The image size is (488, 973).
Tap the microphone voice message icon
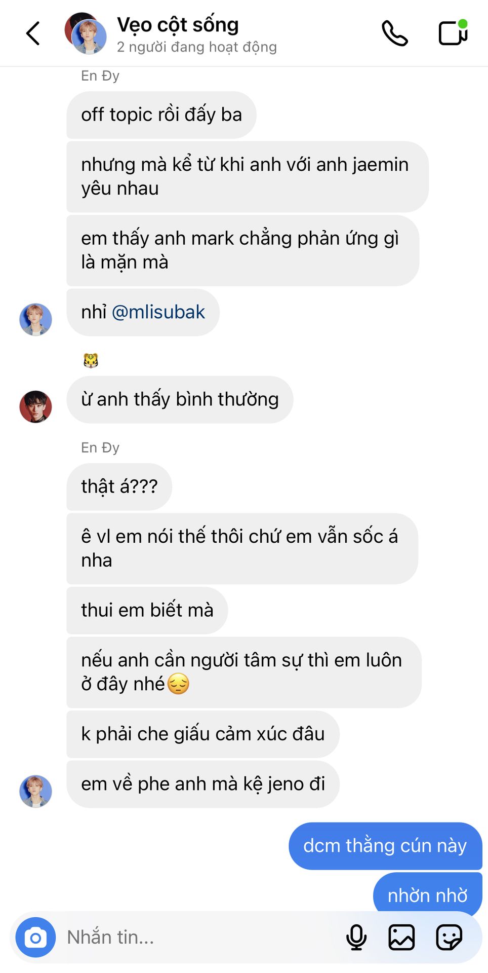pos(356,938)
